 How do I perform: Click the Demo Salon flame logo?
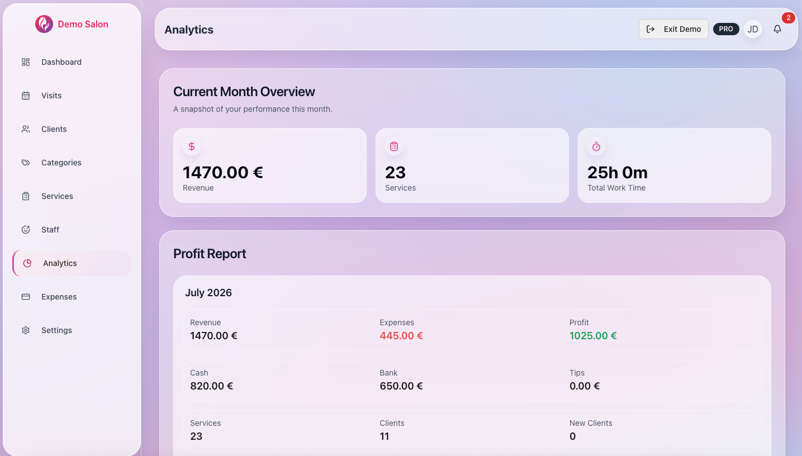click(x=44, y=24)
